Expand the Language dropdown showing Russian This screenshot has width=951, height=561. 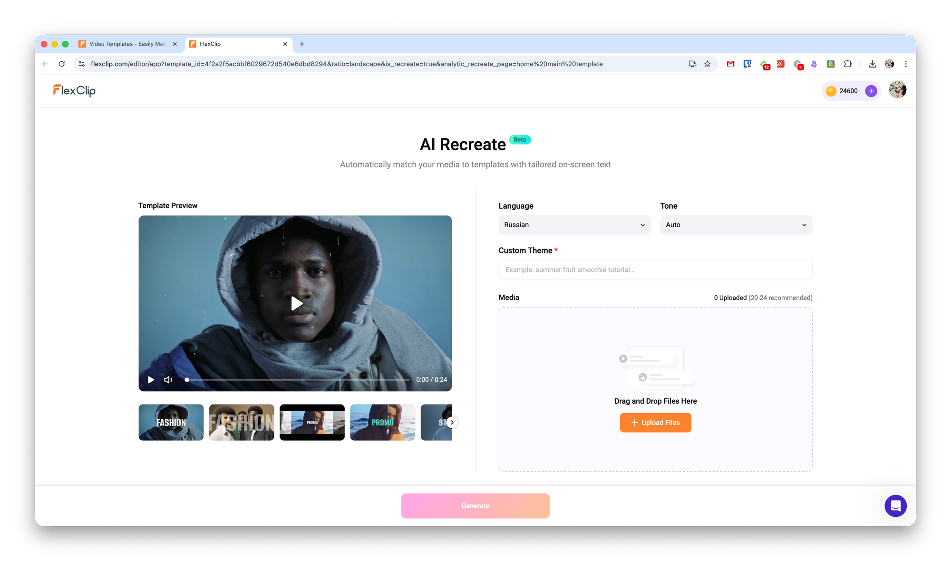pos(574,225)
